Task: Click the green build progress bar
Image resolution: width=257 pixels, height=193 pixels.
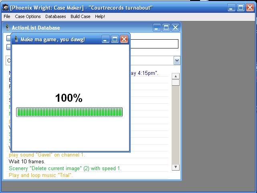Action: (x=69, y=112)
